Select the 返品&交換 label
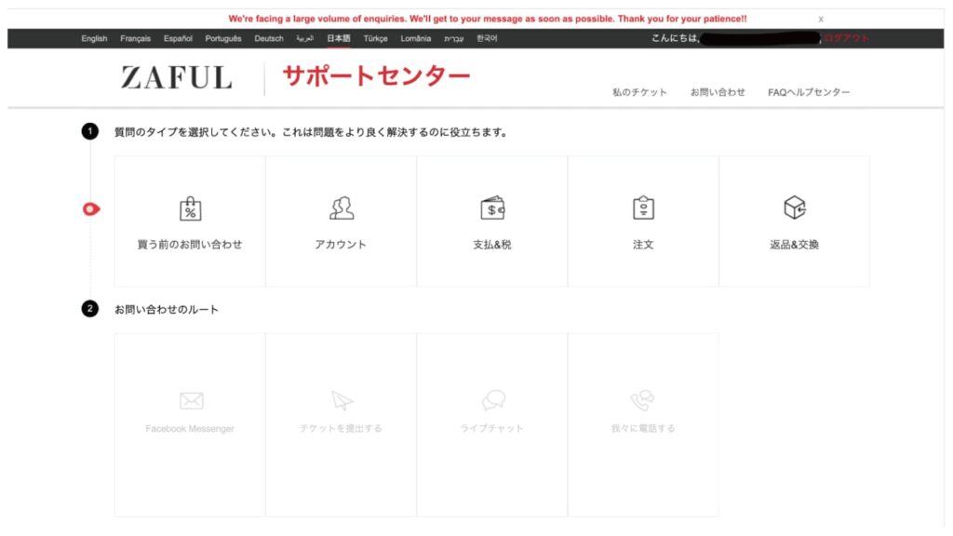Viewport: 953px width, 536px height. (x=795, y=245)
